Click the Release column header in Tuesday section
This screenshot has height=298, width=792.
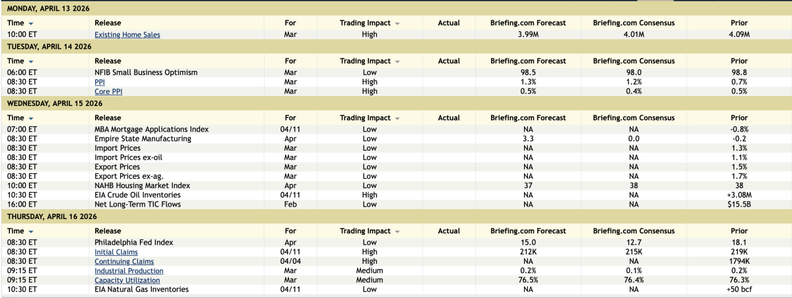click(108, 61)
